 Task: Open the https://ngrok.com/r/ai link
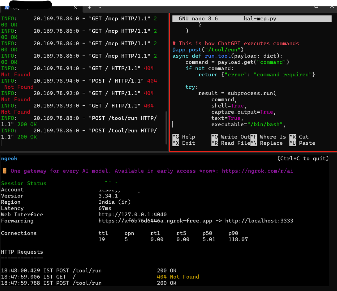coord(258,171)
